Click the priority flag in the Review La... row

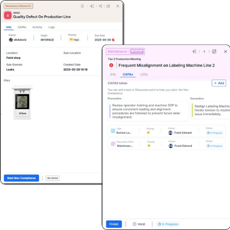(x=148, y=133)
